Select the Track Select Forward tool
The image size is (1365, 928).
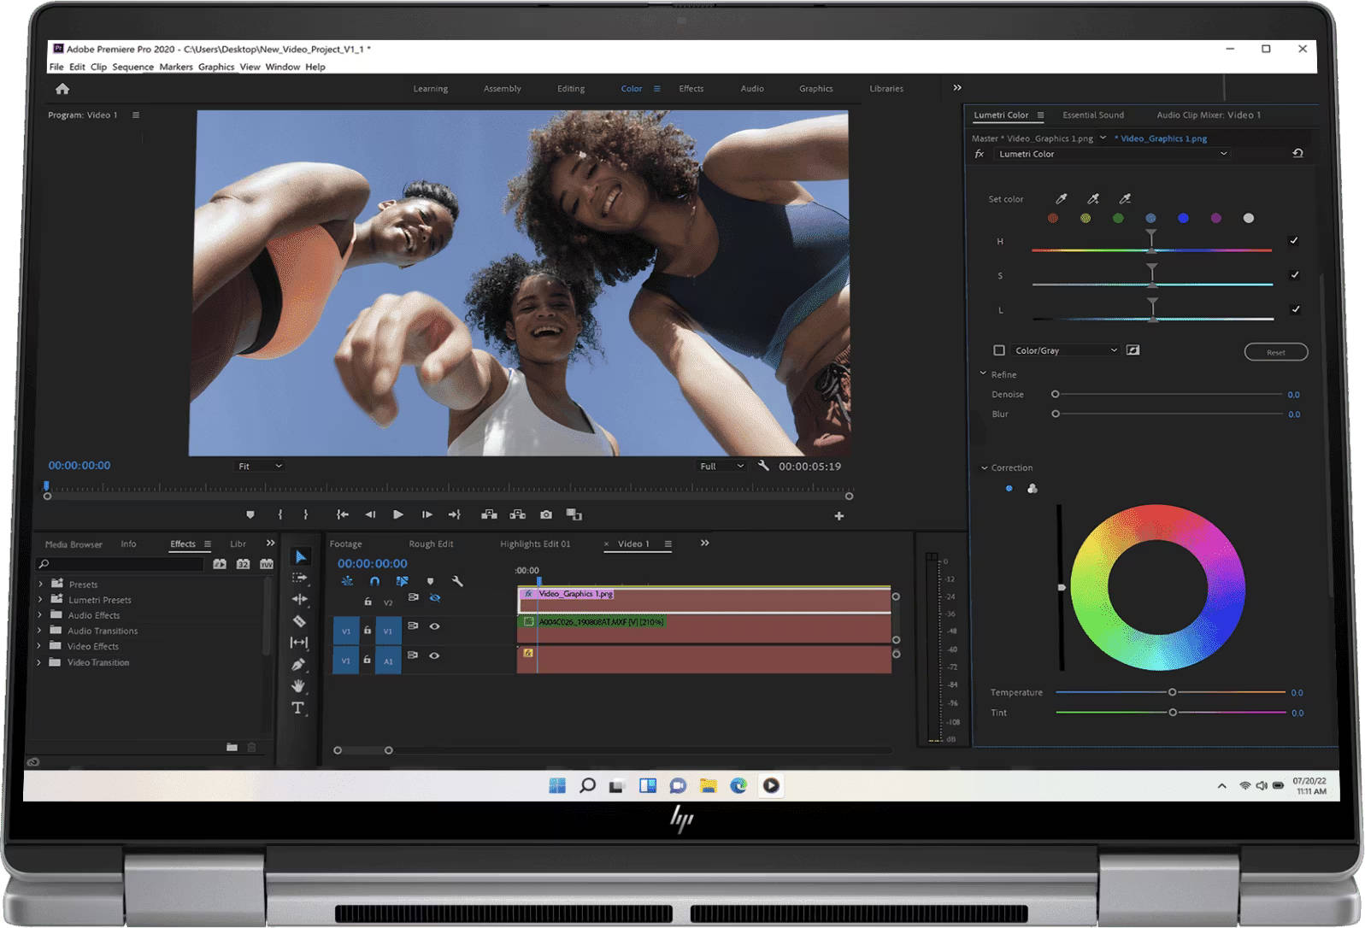coord(299,579)
